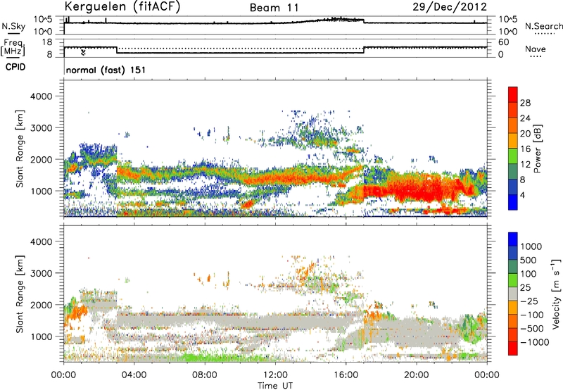Click the "N.Sky" legend label
Image resolution: width=563 pixels, height=390 pixels.
click(x=13, y=26)
